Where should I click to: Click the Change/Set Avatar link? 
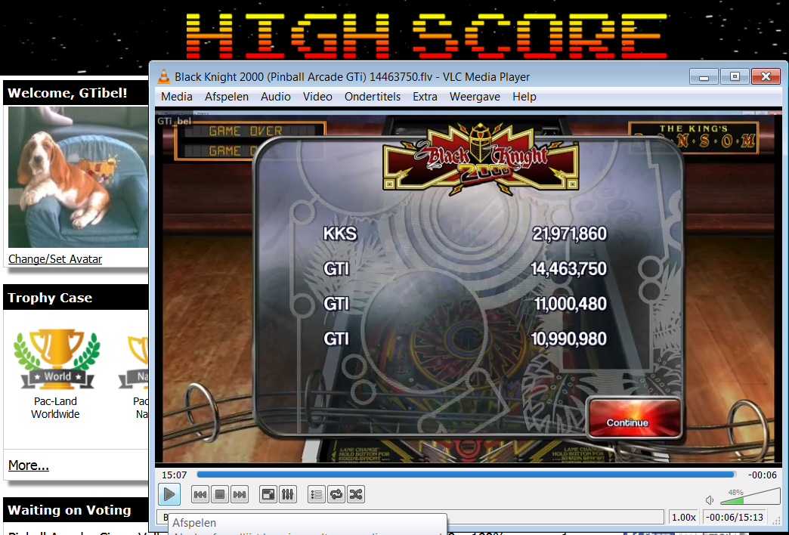pos(55,258)
